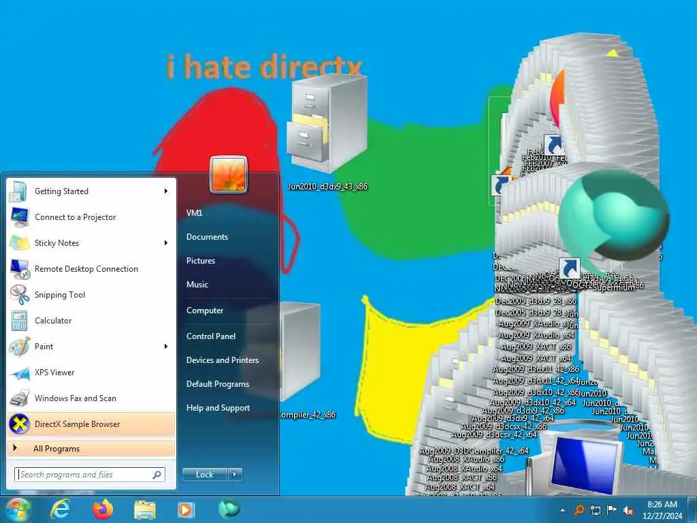This screenshot has height=523, width=697.
Task: Click the search magnifier in Start menu
Action: (157, 475)
